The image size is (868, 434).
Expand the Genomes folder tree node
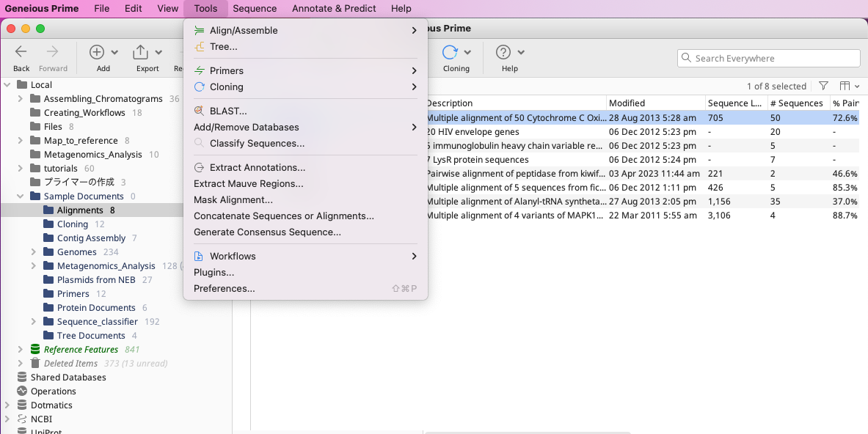(x=34, y=252)
